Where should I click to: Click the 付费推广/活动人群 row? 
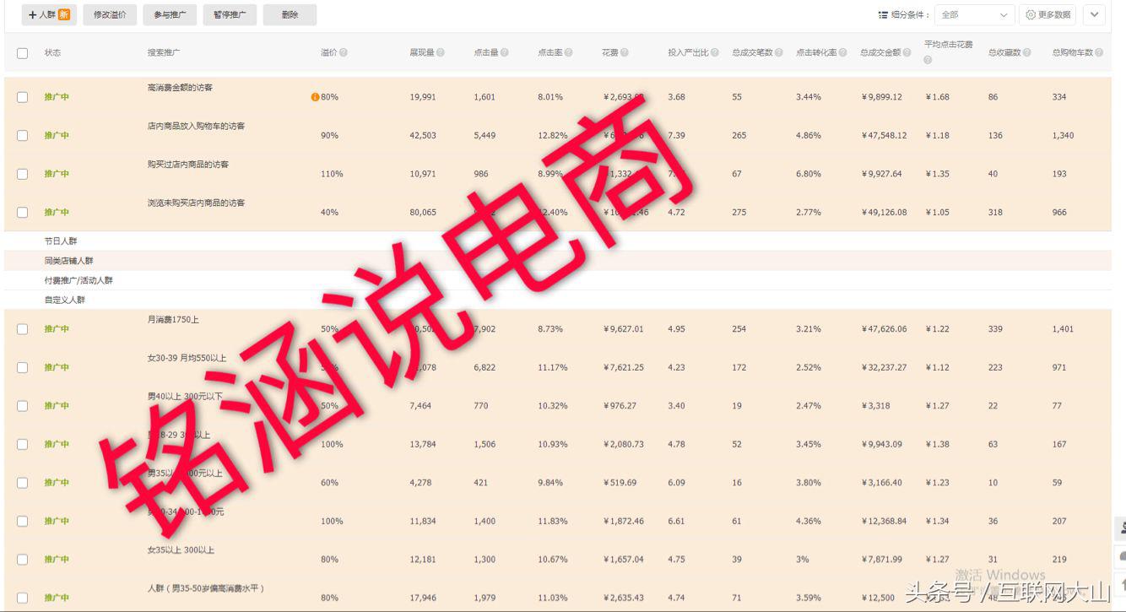(80, 279)
